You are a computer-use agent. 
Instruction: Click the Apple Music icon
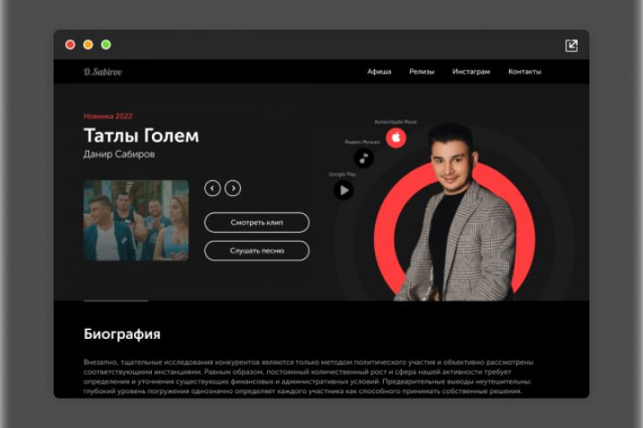click(x=396, y=137)
